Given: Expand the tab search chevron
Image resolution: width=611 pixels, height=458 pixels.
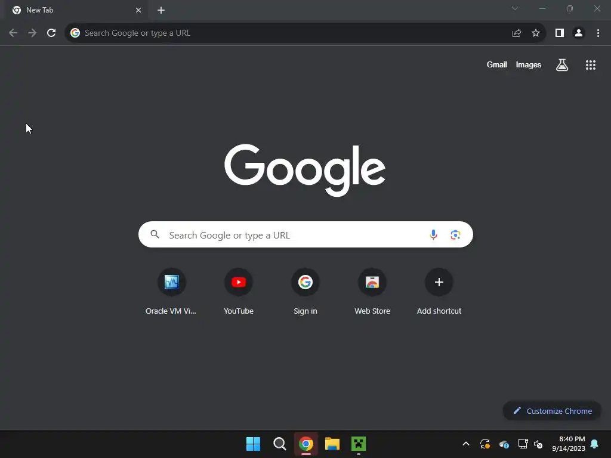Looking at the screenshot, I should coord(515,8).
